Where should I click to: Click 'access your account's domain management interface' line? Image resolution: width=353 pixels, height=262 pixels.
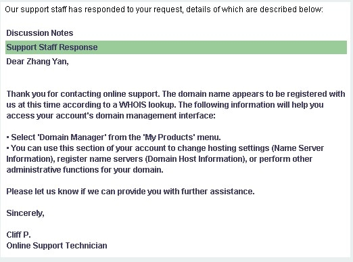pyautogui.click(x=111, y=116)
